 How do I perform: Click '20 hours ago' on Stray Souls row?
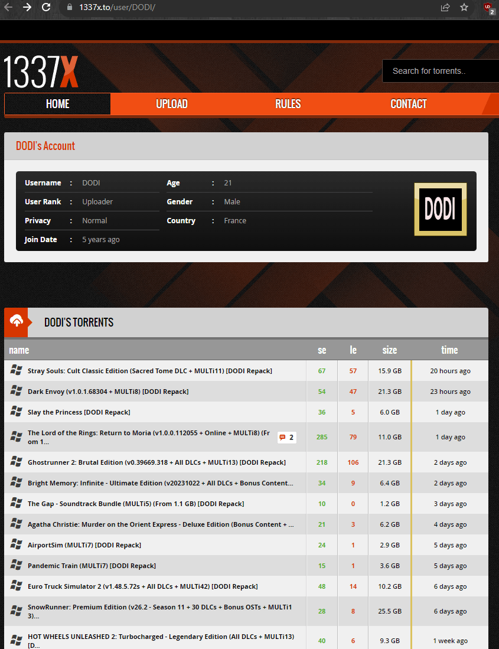tap(450, 371)
